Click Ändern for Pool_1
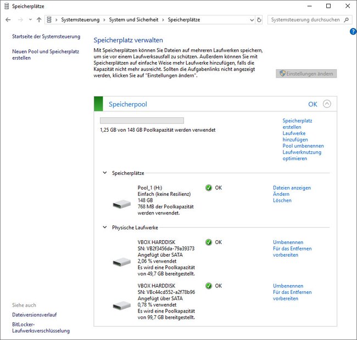The image size is (357, 340). point(281,194)
